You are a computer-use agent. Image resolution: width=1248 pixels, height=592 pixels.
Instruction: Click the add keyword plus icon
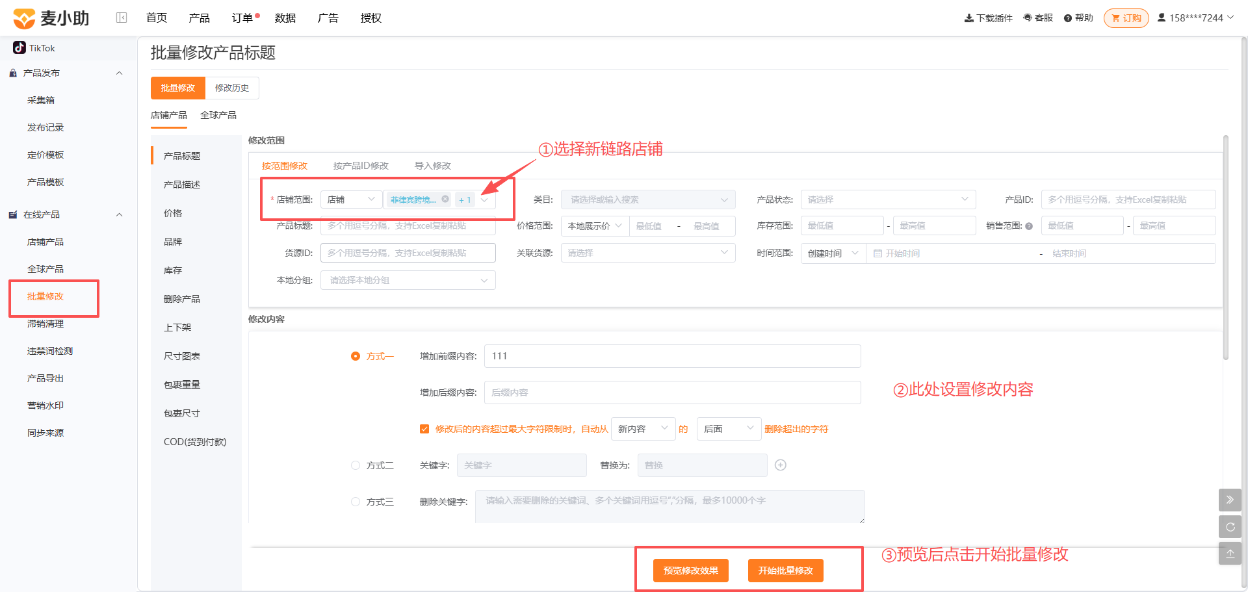[x=781, y=465]
